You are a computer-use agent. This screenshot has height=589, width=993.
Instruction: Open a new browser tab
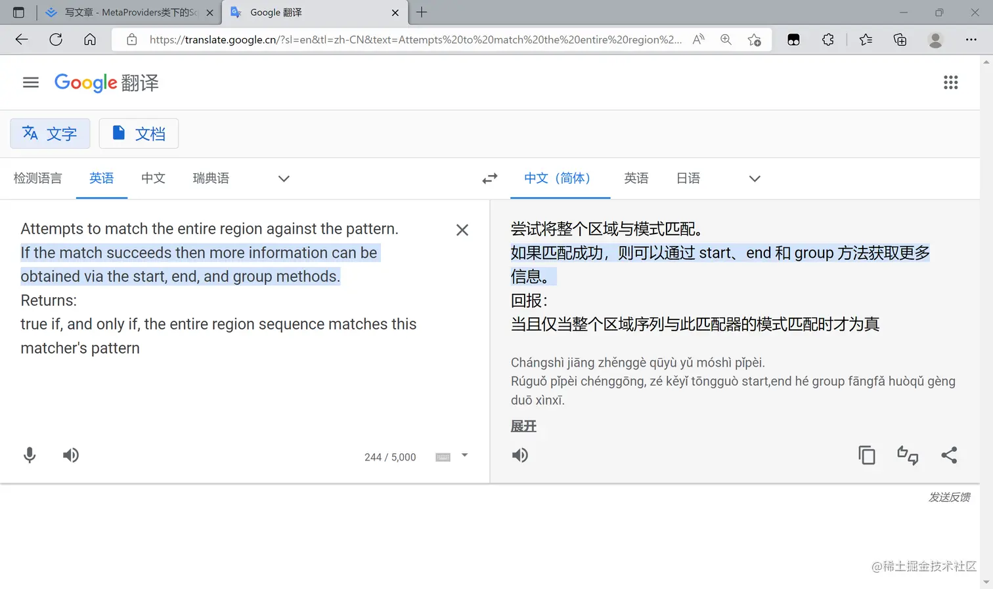[422, 12]
